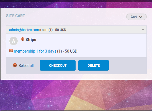Click the SITE CART heading

16,16
